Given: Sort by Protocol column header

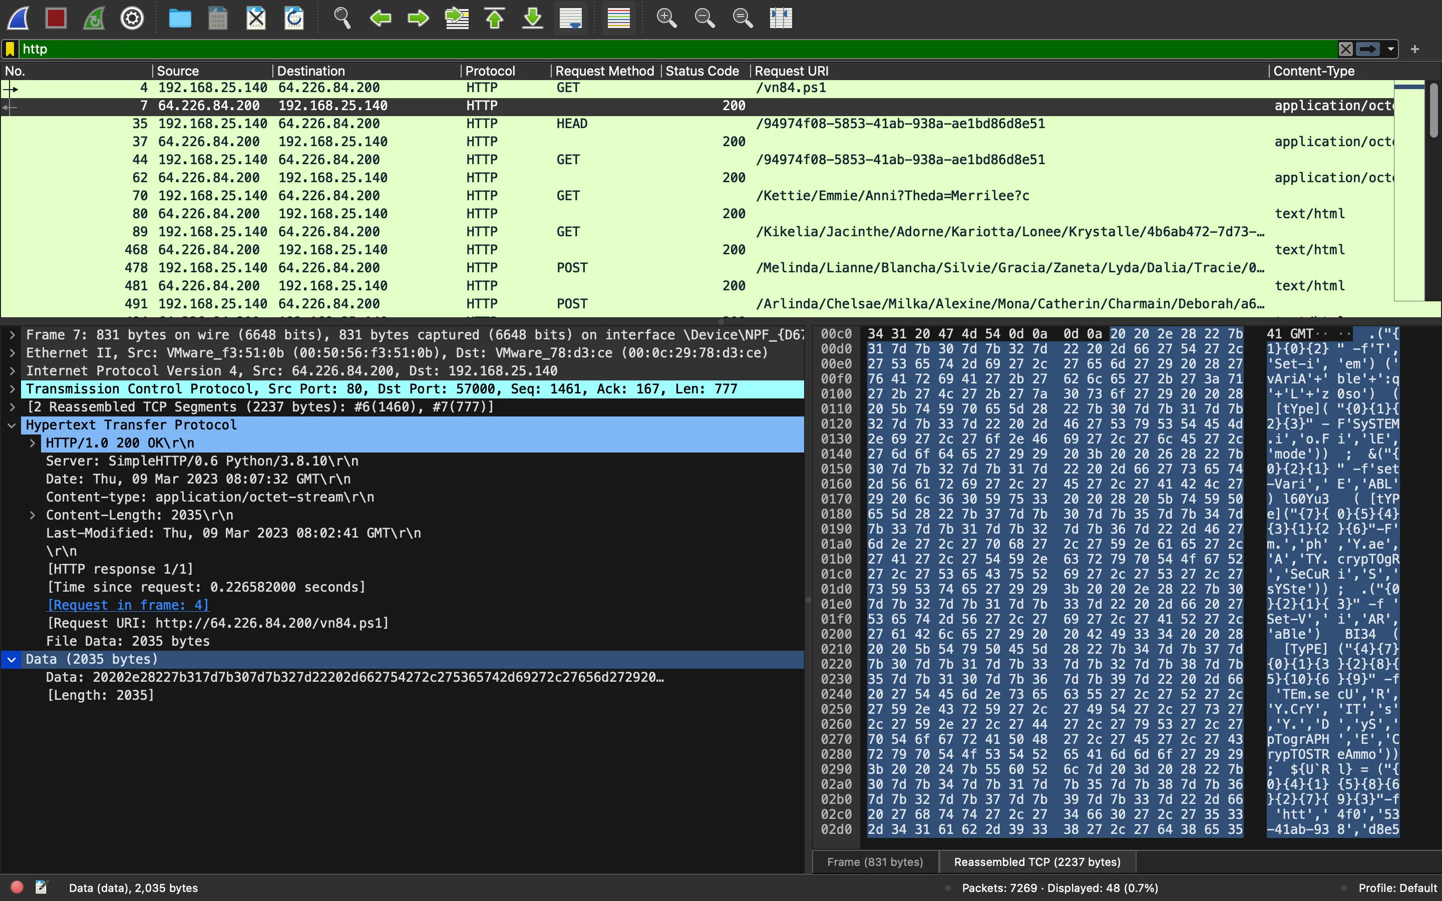Looking at the screenshot, I should click(505, 71).
